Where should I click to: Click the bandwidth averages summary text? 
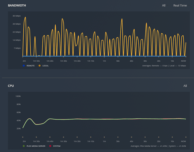[x=164, y=66]
